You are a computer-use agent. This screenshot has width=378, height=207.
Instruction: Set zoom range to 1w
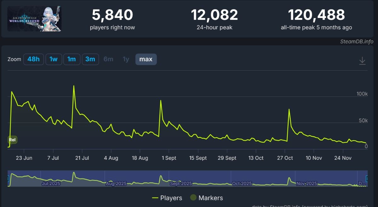coord(54,59)
